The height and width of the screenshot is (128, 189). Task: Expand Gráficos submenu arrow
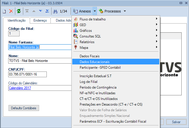pyautogui.click(x=157, y=30)
